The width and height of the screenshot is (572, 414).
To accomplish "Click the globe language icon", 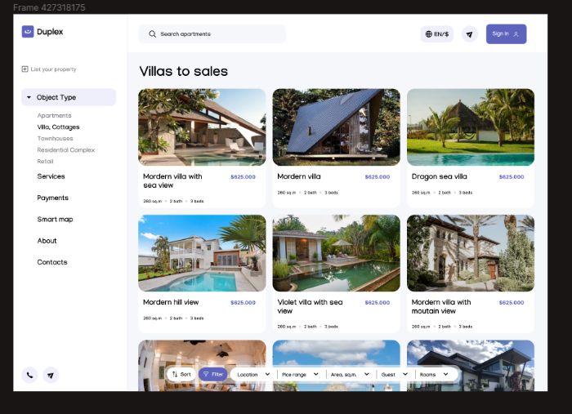I will tap(429, 34).
